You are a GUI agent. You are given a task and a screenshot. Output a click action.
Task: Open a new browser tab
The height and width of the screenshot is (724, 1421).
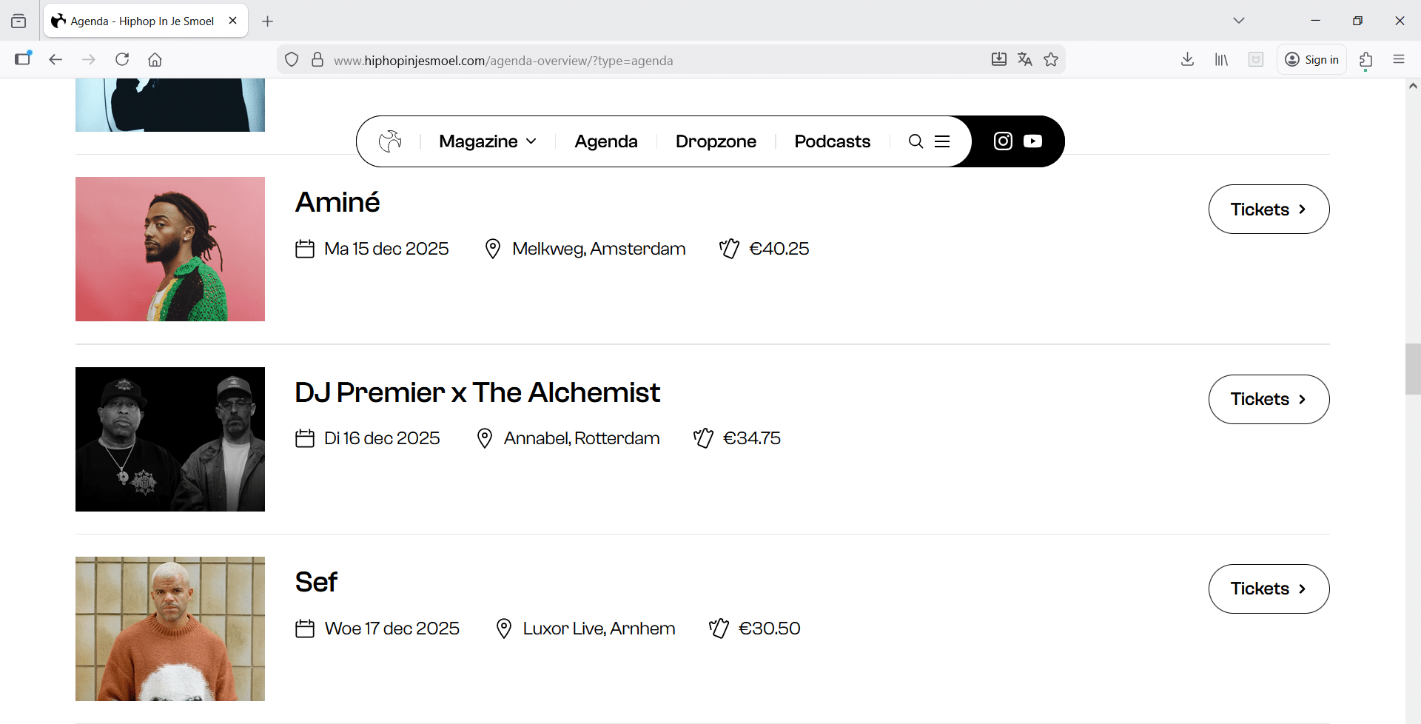tap(268, 21)
